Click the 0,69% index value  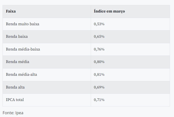(99, 87)
